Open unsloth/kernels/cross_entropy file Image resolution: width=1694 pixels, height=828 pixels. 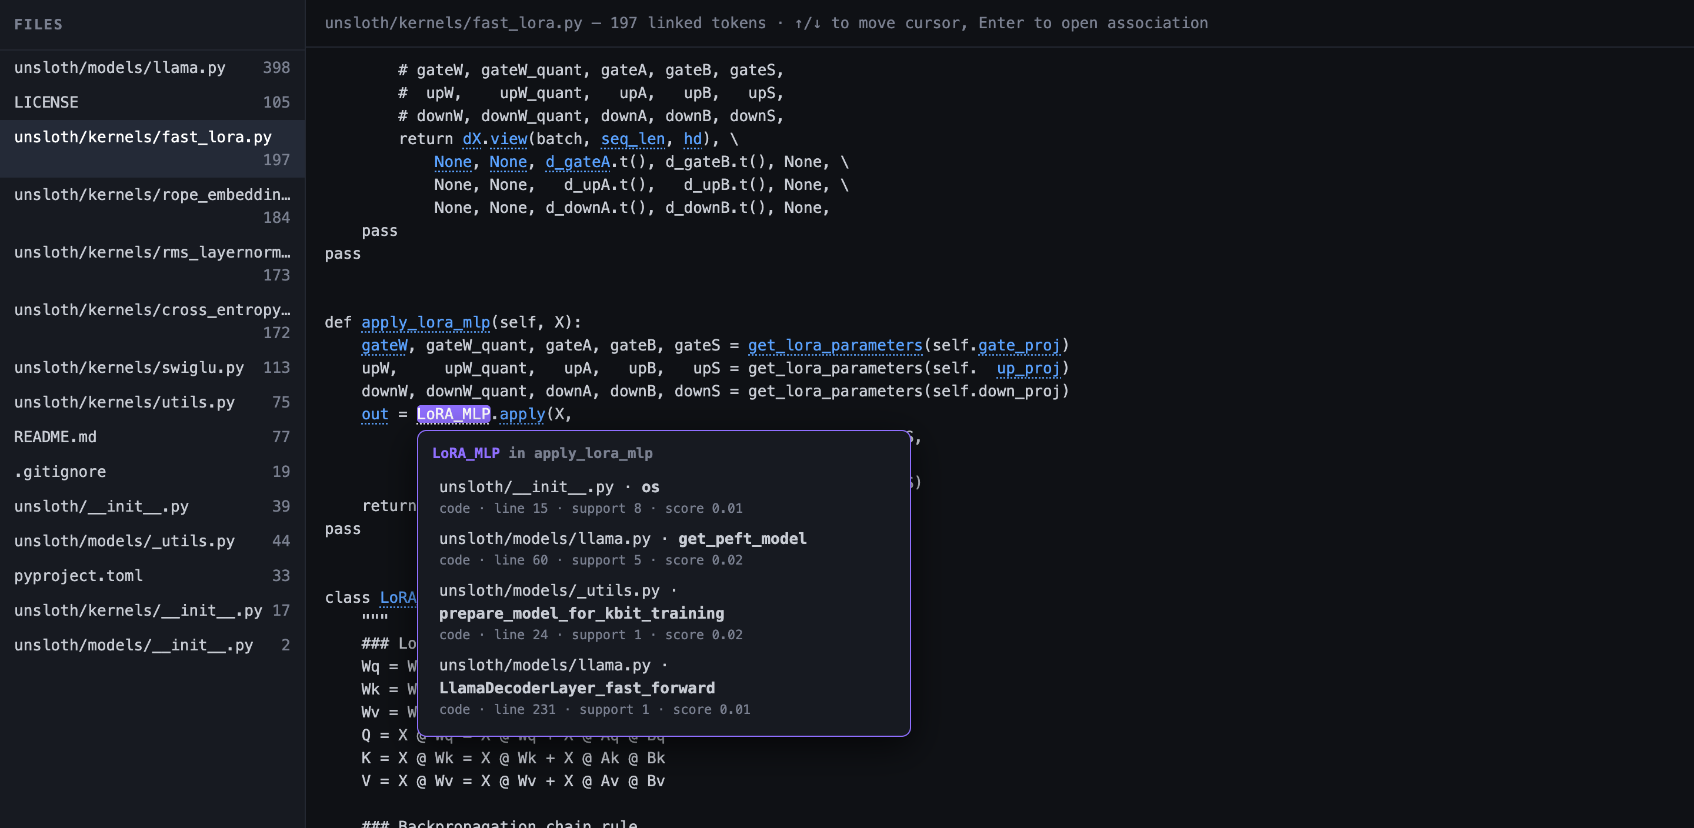(152, 321)
